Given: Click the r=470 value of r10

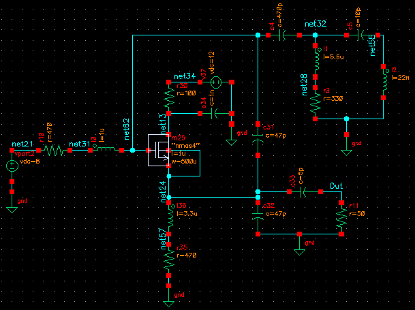Looking at the screenshot, I should [x=49, y=131].
